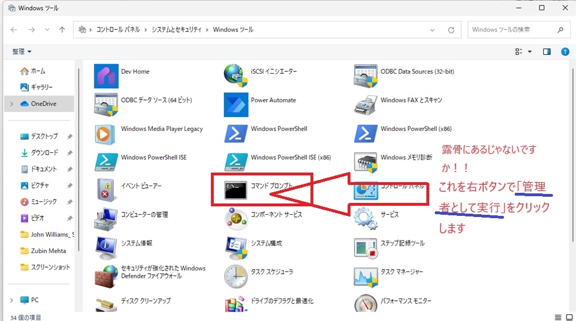The height and width of the screenshot is (321, 576).
Task: Open コンピューターの管理 icon
Action: [x=106, y=219]
